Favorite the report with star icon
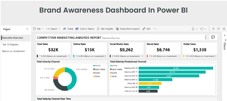This screenshot has height=101, width=227. (224, 29)
